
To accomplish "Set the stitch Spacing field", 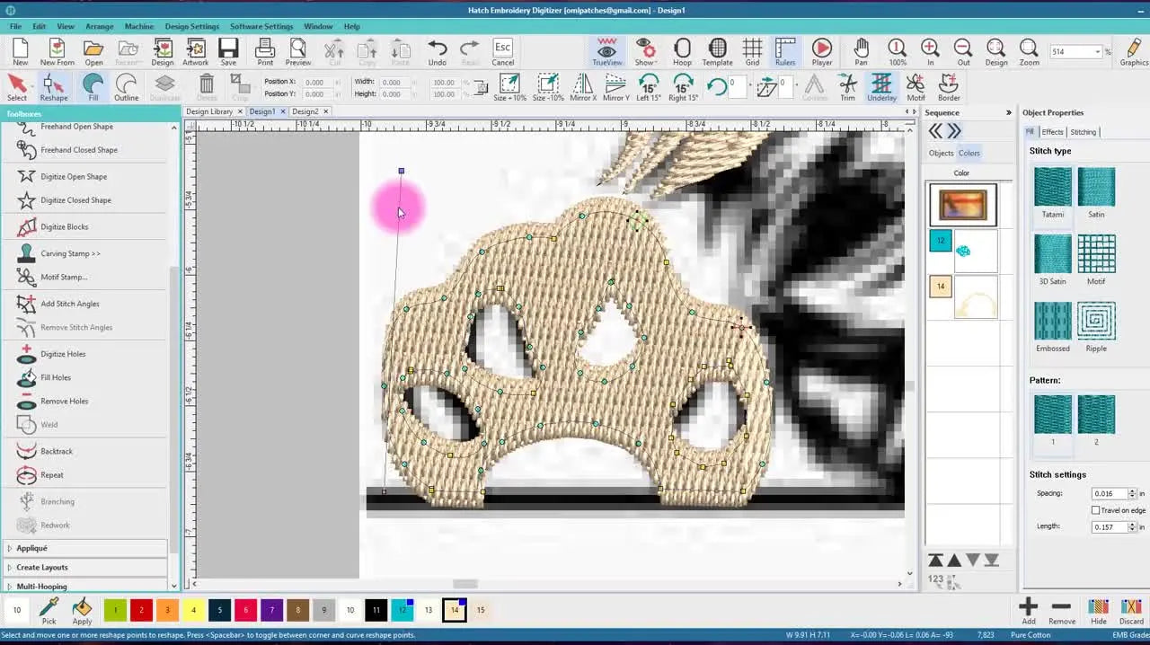I will (x=1110, y=493).
